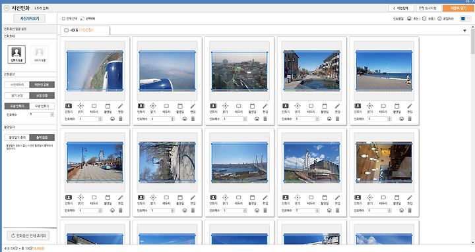Switch to list view icon
The height and width of the screenshot is (252, 475).
coord(468,18)
